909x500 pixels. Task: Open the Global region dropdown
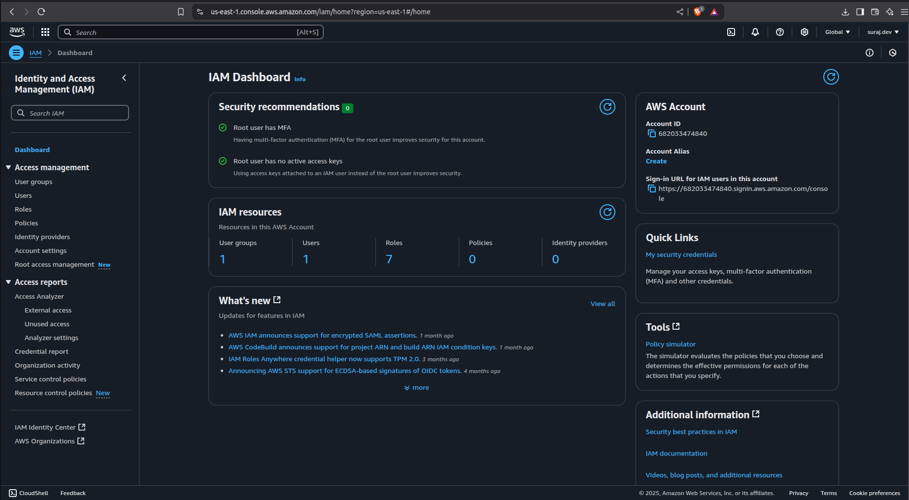point(838,32)
